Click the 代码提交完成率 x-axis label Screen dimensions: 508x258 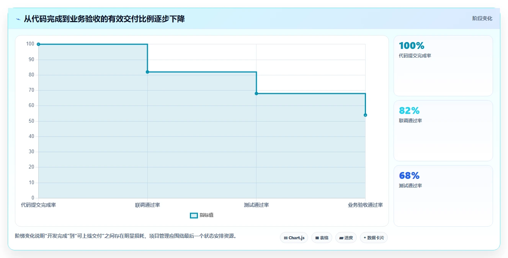tap(38, 205)
